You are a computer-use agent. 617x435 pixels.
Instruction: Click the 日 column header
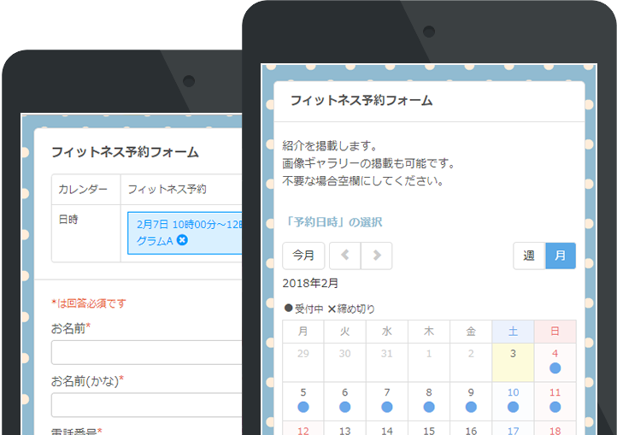pos(555,331)
